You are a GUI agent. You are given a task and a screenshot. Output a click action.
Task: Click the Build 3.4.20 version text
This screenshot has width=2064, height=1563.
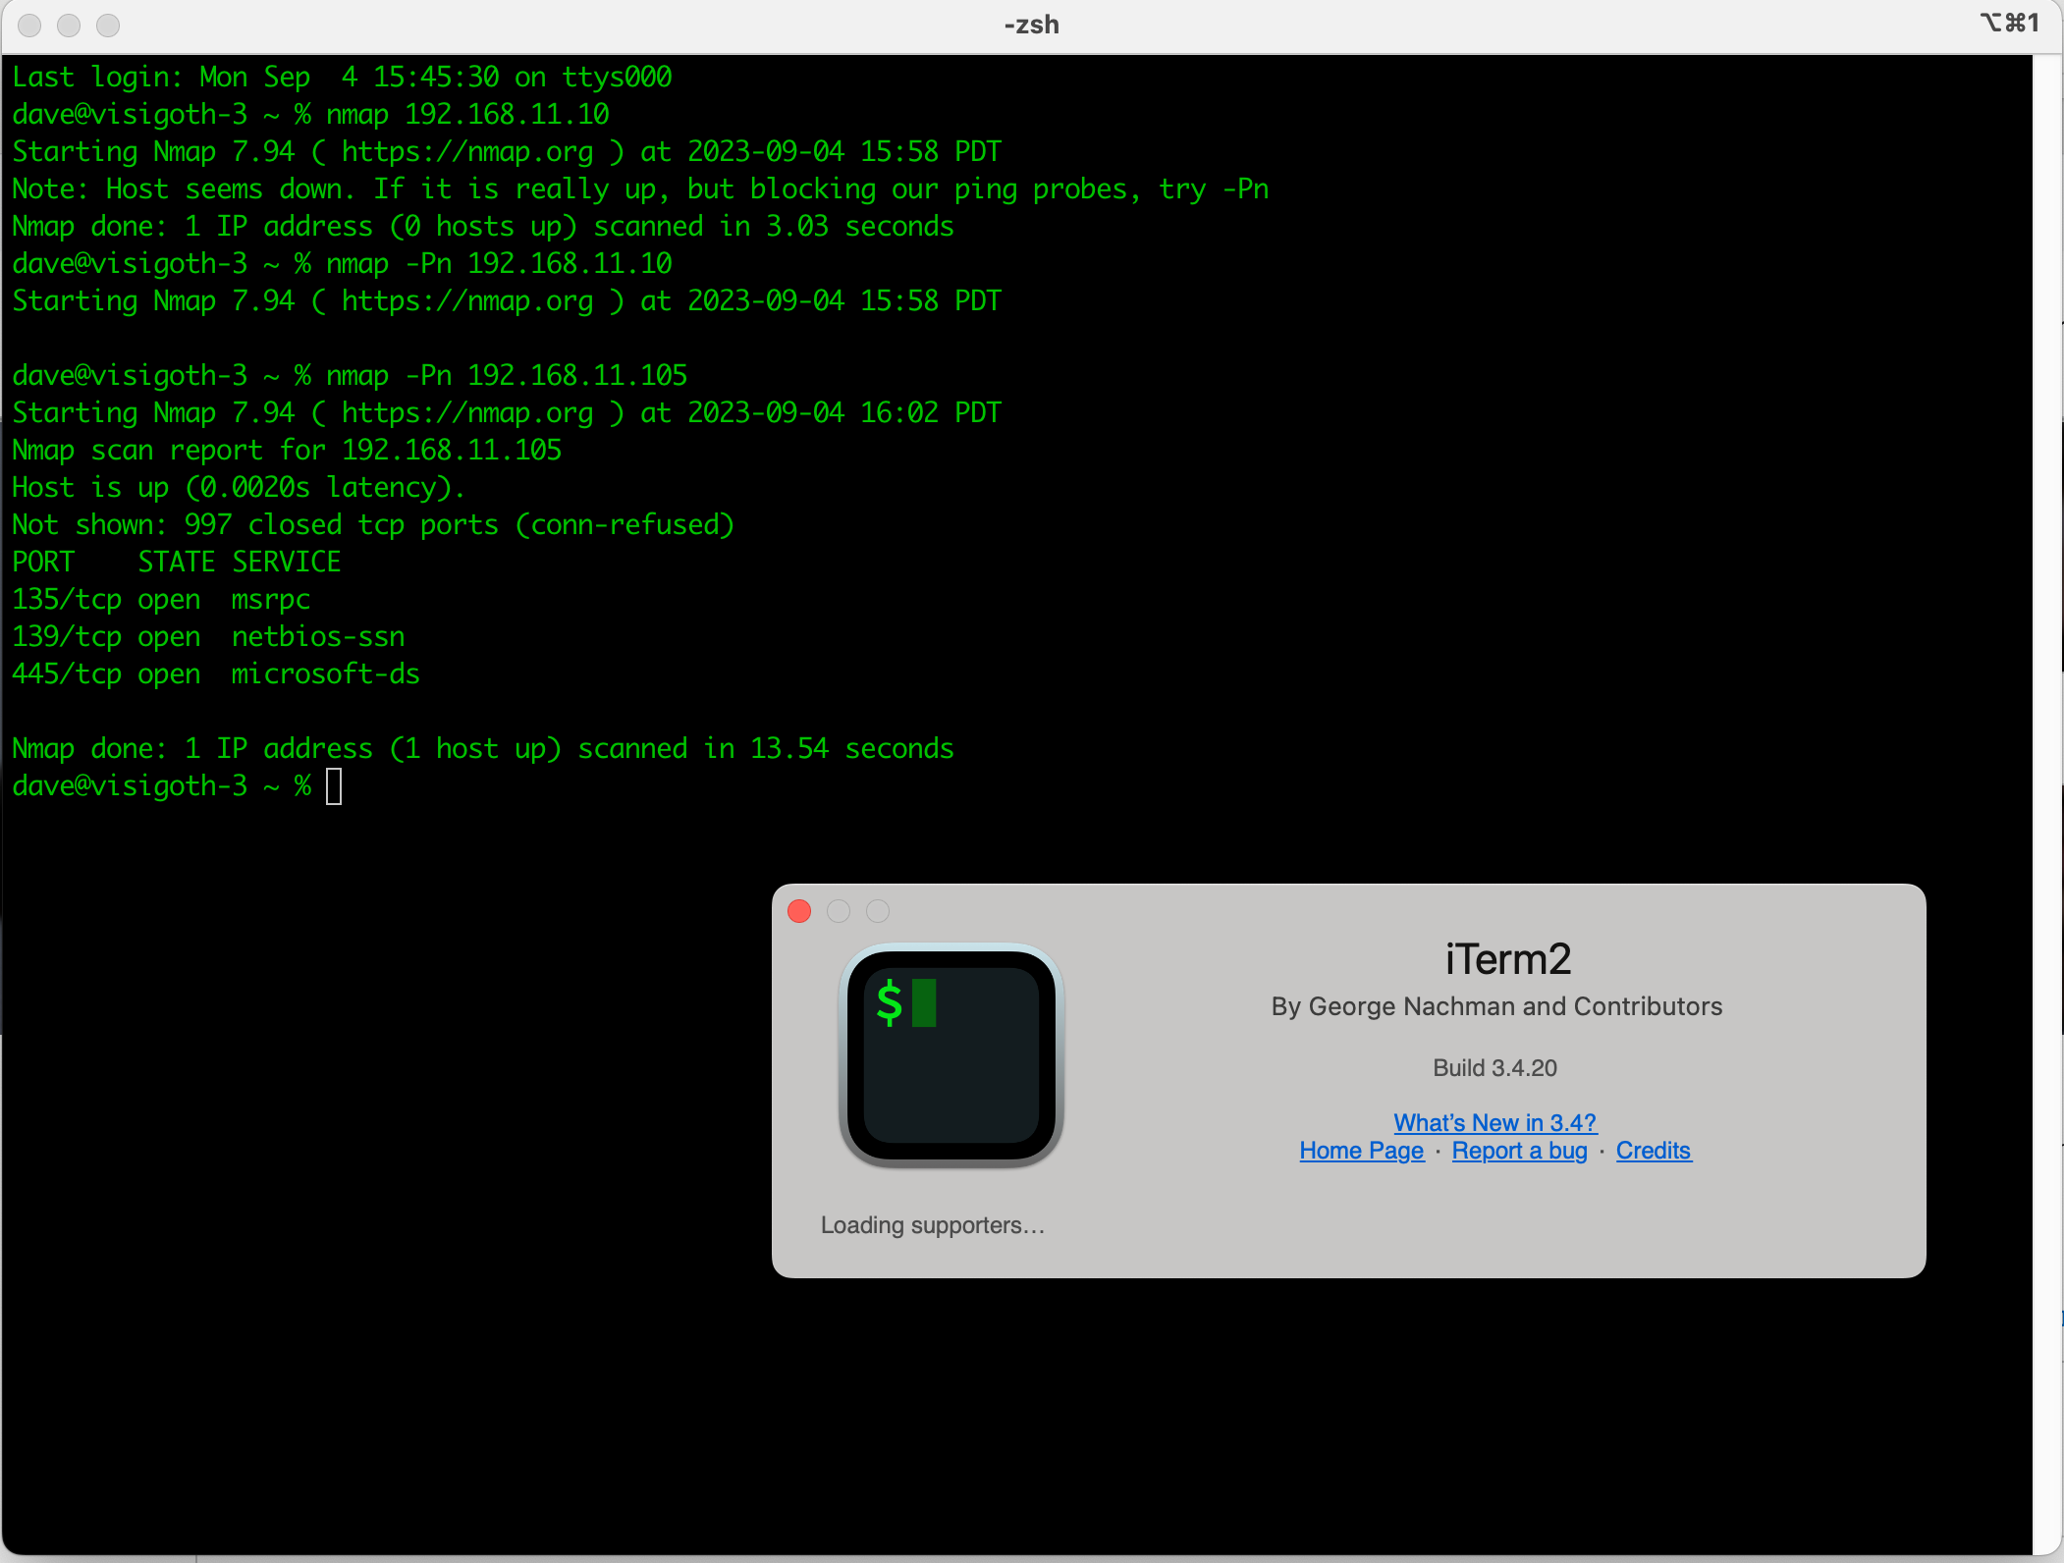click(x=1494, y=1068)
